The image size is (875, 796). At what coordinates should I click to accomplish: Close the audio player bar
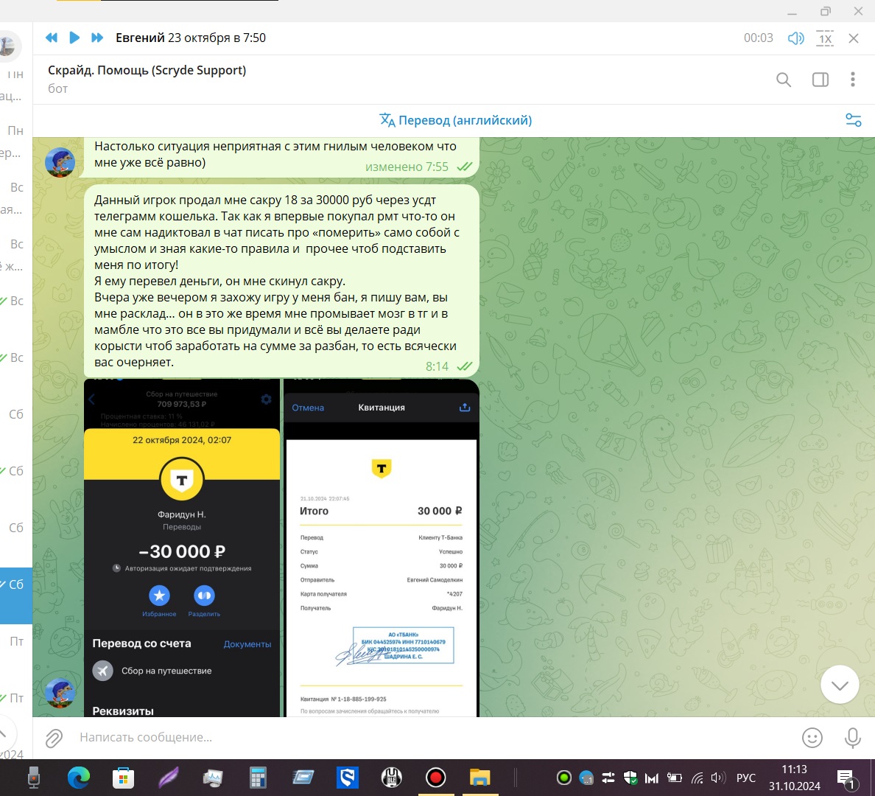[x=854, y=38]
